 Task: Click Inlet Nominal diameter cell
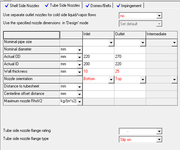98,50
